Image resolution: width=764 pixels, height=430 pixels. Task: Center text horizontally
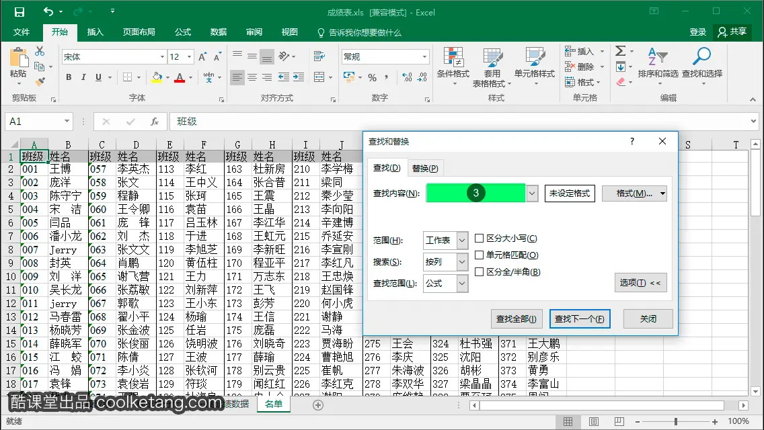click(x=252, y=77)
